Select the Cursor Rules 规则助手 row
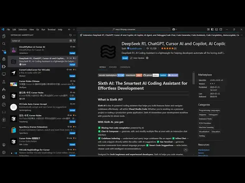Screen dimensions: 245x183 coord(43,141)
